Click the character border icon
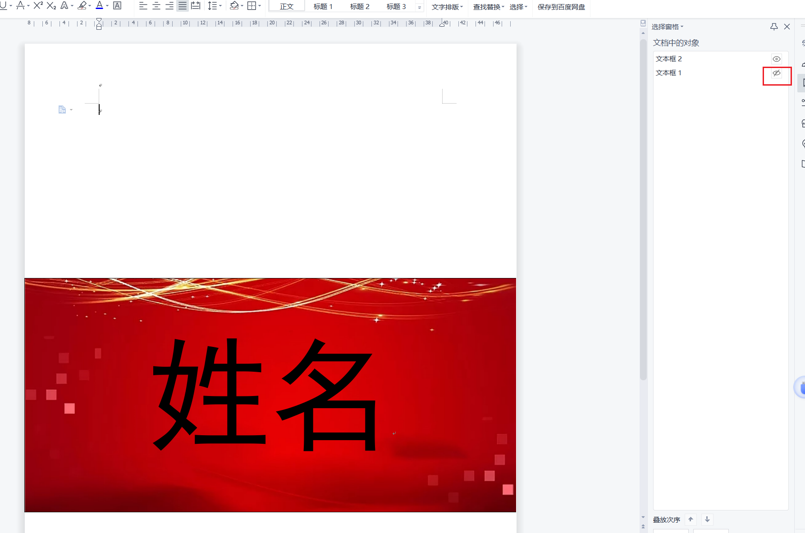 [117, 5]
